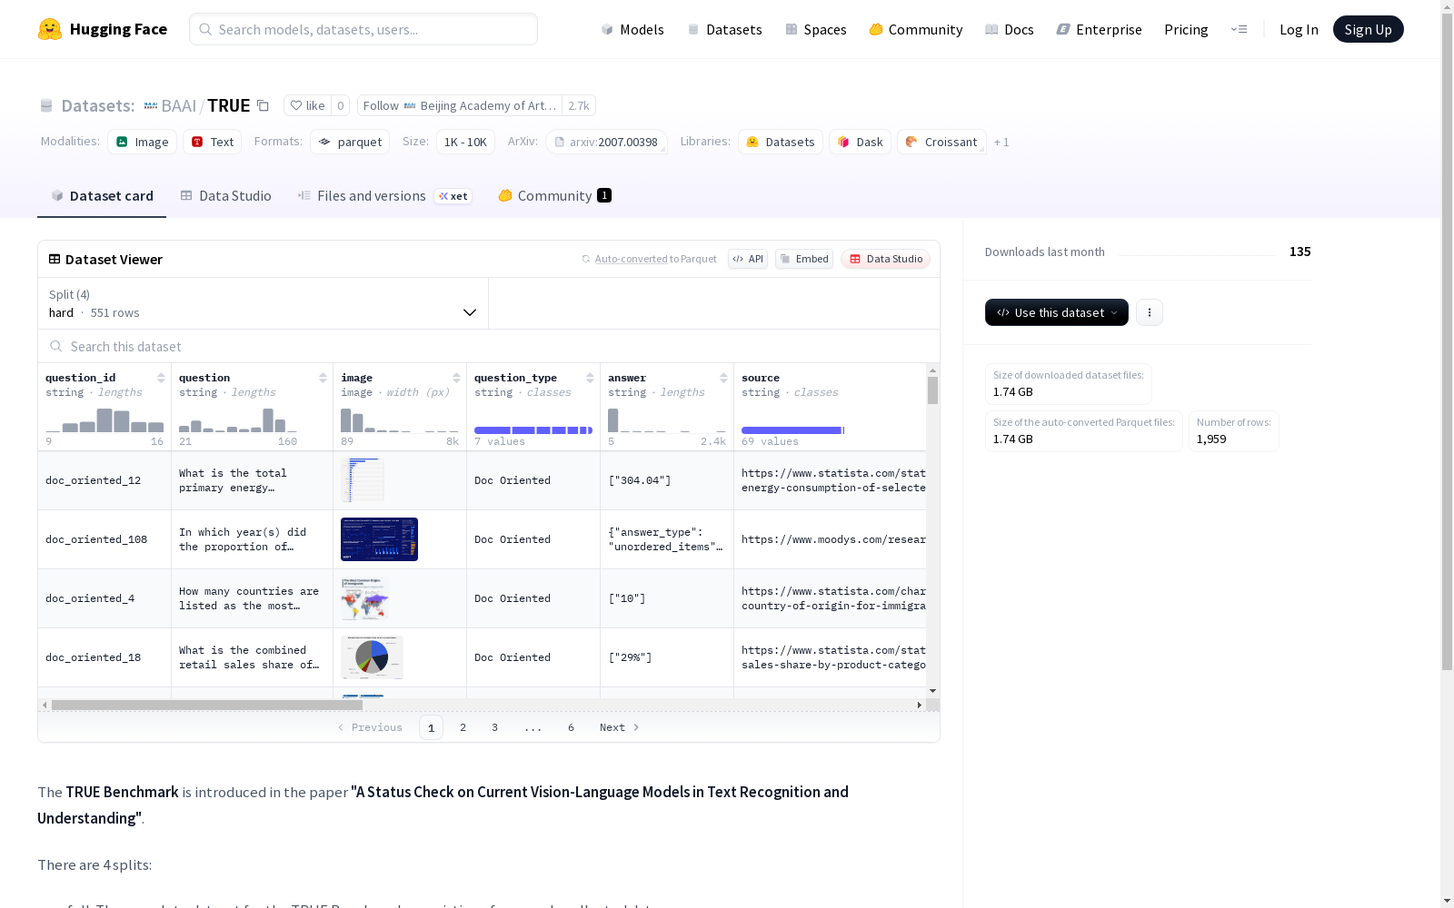
Task: Open the world map thumbnail for doc_oriented_4
Action: coord(365,598)
